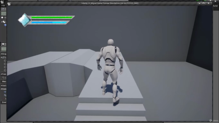219x123 pixels.
Task: Select the Macros section label
Action: point(4,81)
